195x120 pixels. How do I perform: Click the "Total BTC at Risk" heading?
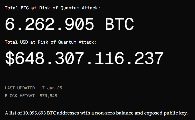pyautogui.click(x=52, y=8)
